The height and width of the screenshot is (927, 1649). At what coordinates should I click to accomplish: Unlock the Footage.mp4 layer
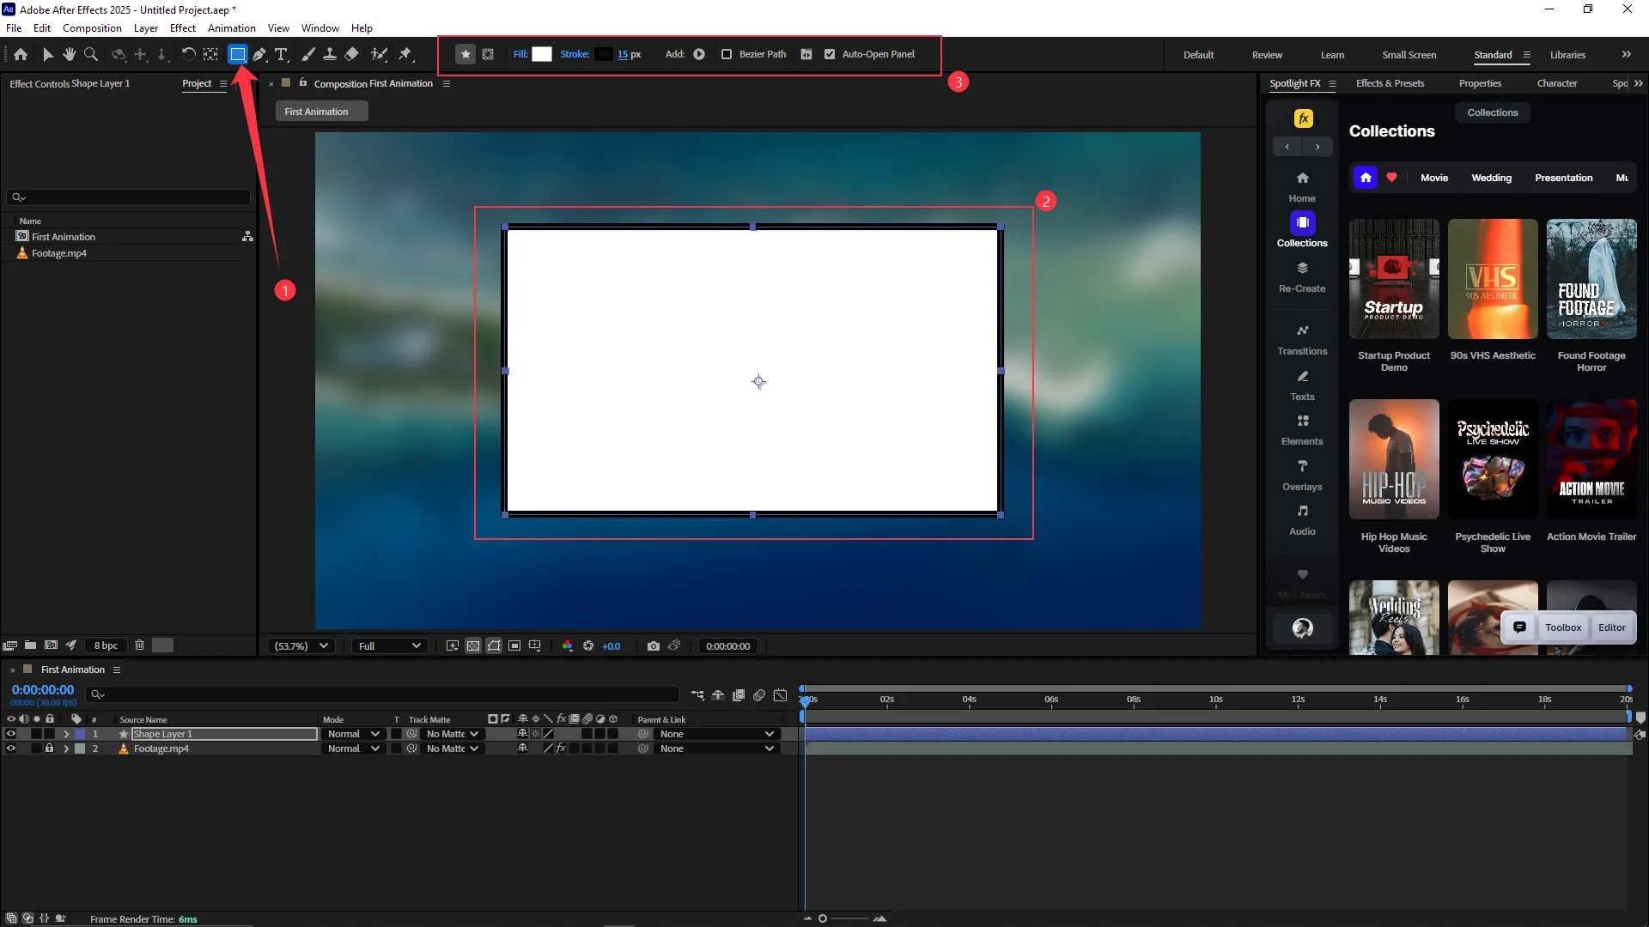(x=49, y=748)
